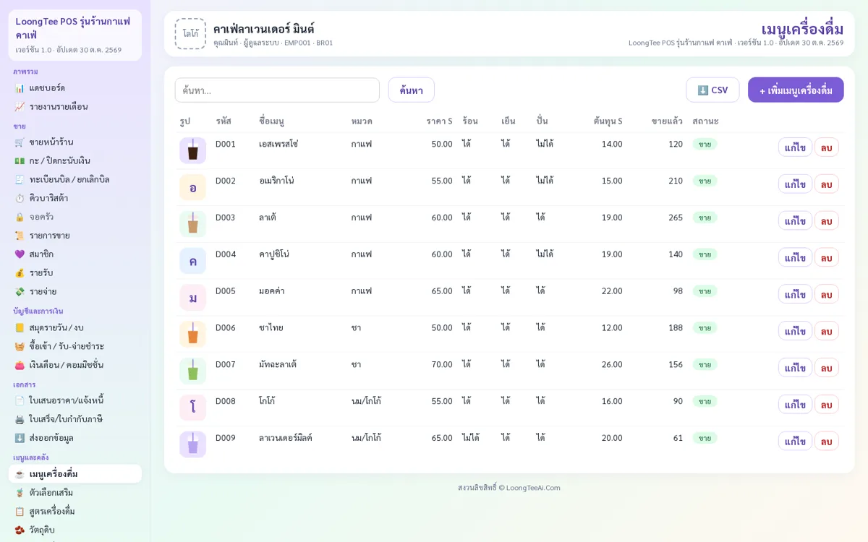Click the stopwatch icon for คิวบาริสต้า
This screenshot has width=868, height=542.
pyautogui.click(x=20, y=198)
